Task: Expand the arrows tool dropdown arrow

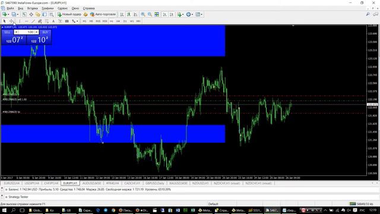Action: point(77,21)
